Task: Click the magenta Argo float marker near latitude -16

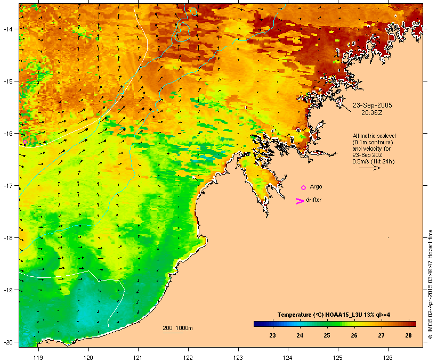Action: (25, 142)
